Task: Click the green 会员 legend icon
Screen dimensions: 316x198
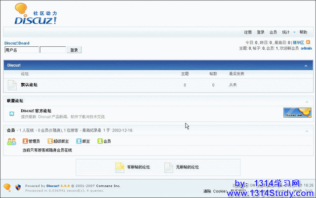Action: (100, 141)
